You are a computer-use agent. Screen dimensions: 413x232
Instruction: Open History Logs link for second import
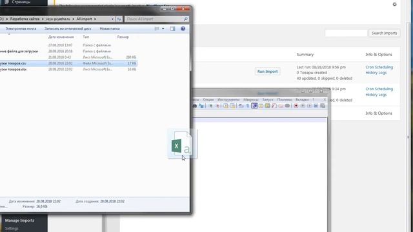coord(376,95)
